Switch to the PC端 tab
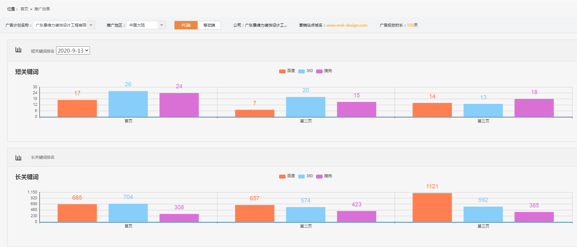Image resolution: width=577 pixels, height=247 pixels. click(x=186, y=25)
